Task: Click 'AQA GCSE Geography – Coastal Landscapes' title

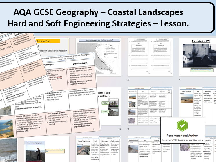Action: [x=98, y=12]
